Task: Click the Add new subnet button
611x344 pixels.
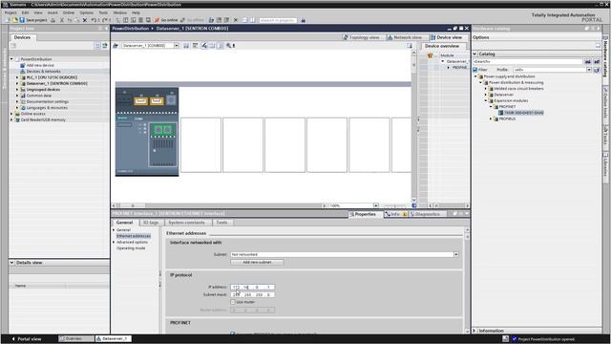Action: [x=257, y=262]
